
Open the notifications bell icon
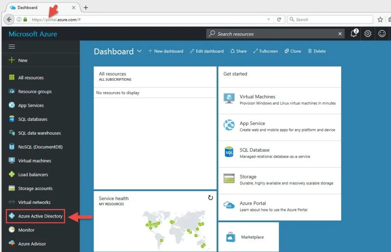[x=354, y=34]
